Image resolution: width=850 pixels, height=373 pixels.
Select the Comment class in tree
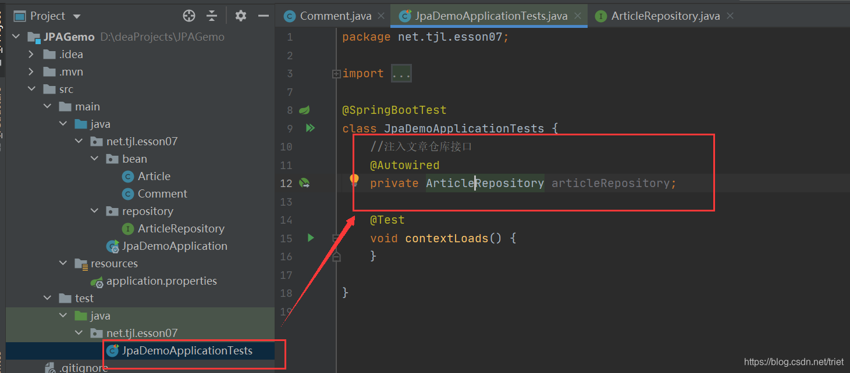tap(154, 193)
